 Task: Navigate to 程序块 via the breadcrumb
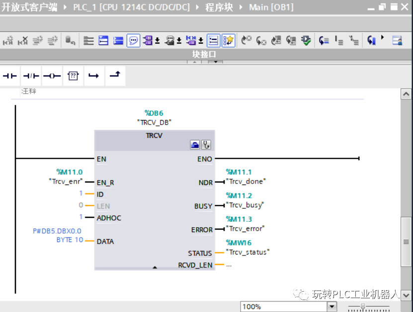(219, 7)
